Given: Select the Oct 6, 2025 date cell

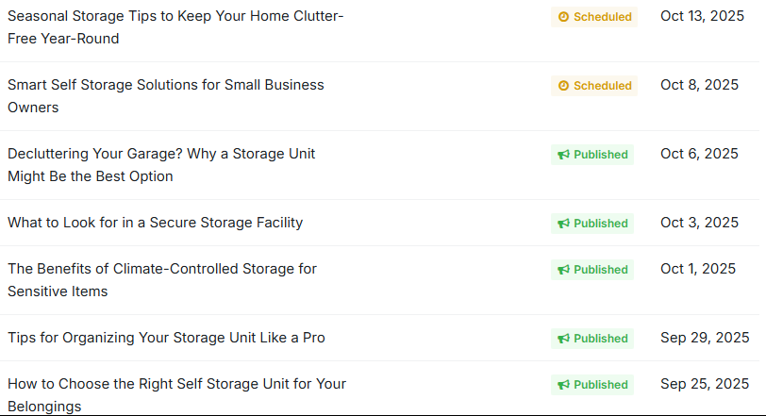Looking at the screenshot, I should [699, 154].
